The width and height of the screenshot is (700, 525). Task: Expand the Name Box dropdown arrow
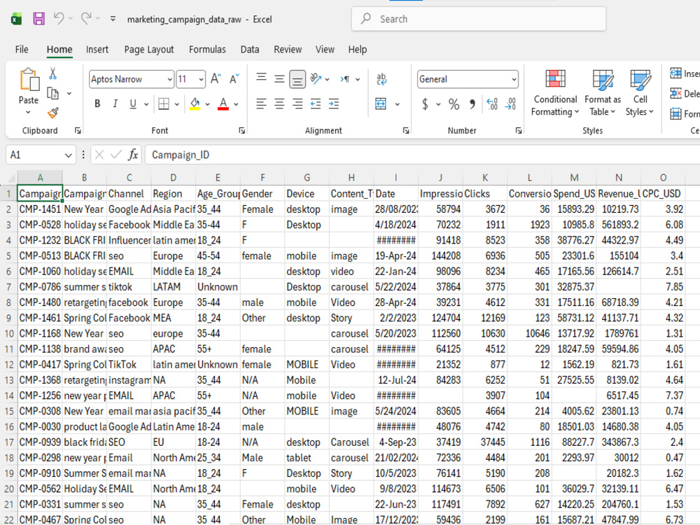click(69, 155)
